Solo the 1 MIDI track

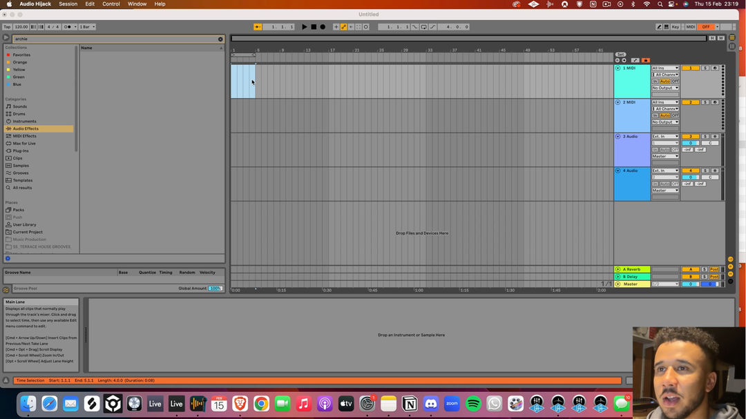(x=705, y=68)
